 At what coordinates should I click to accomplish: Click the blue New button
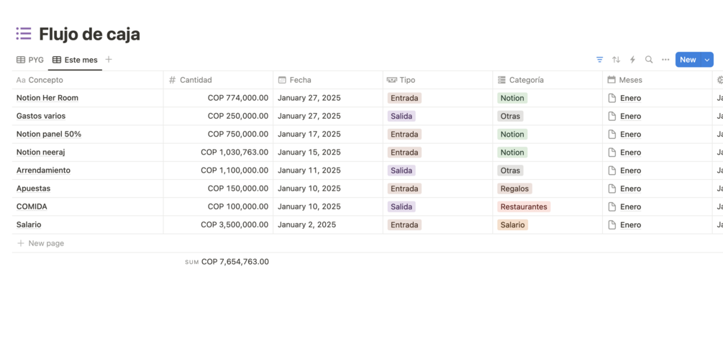click(x=688, y=60)
